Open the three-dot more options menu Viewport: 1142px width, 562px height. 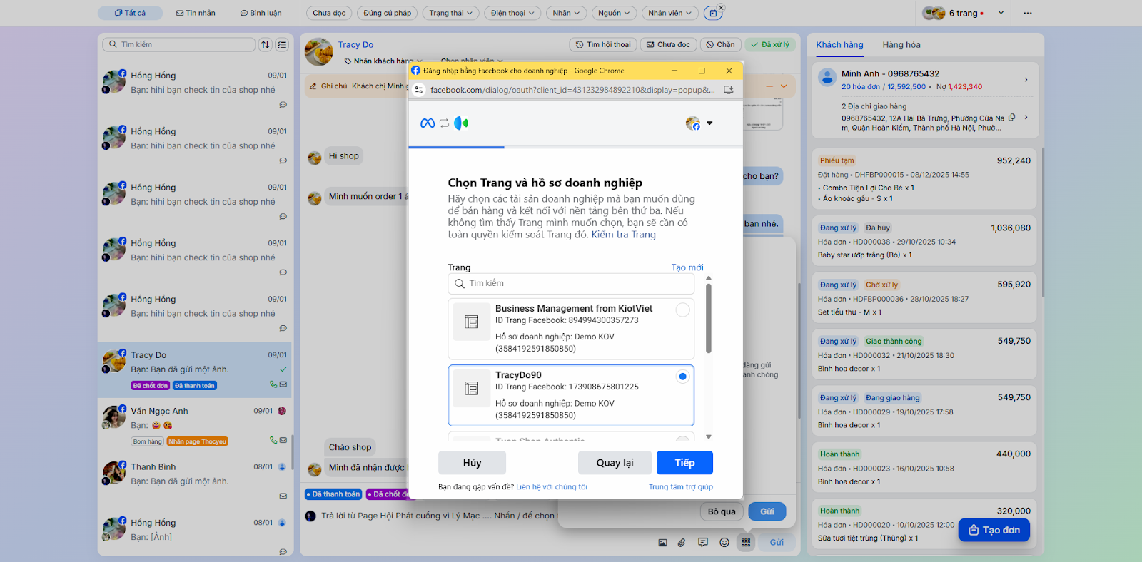point(1028,13)
